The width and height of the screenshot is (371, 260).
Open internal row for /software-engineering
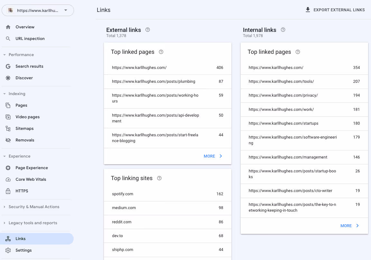pyautogui.click(x=304, y=140)
